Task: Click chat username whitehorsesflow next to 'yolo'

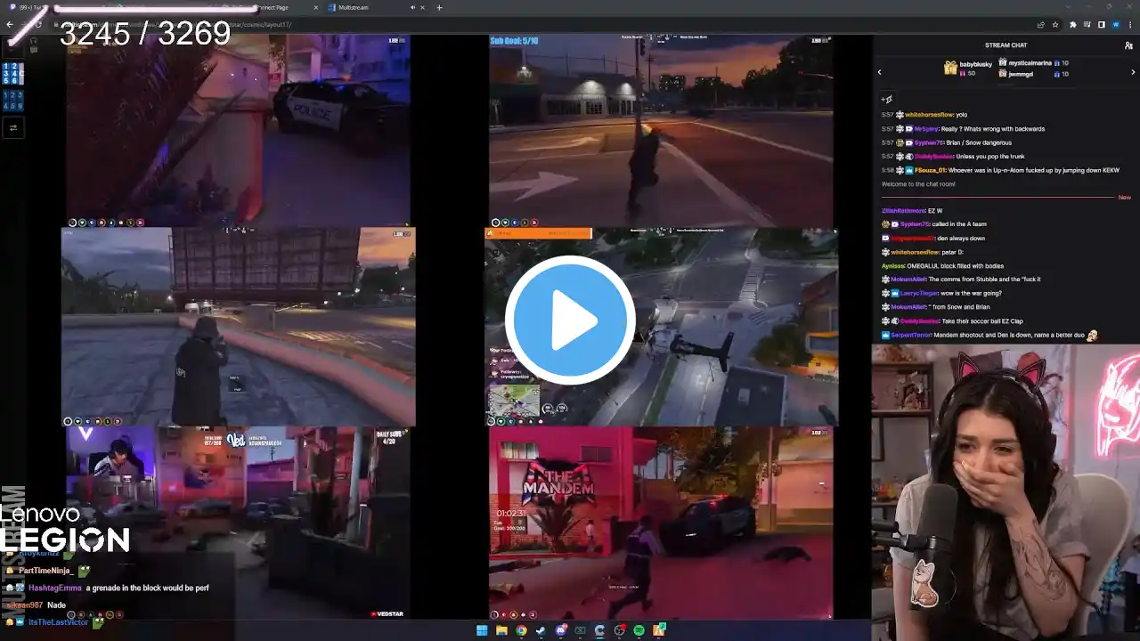Action: tap(930, 115)
